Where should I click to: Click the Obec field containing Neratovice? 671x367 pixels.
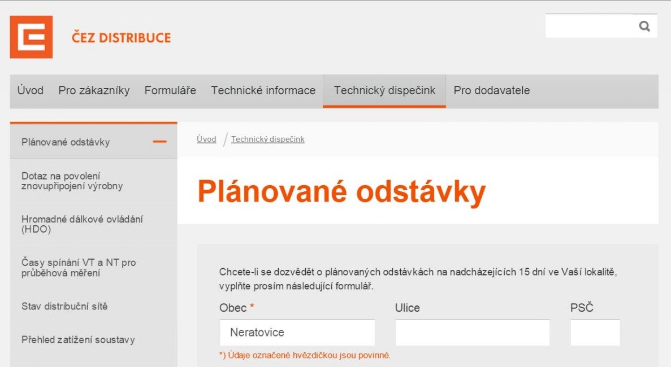point(297,333)
